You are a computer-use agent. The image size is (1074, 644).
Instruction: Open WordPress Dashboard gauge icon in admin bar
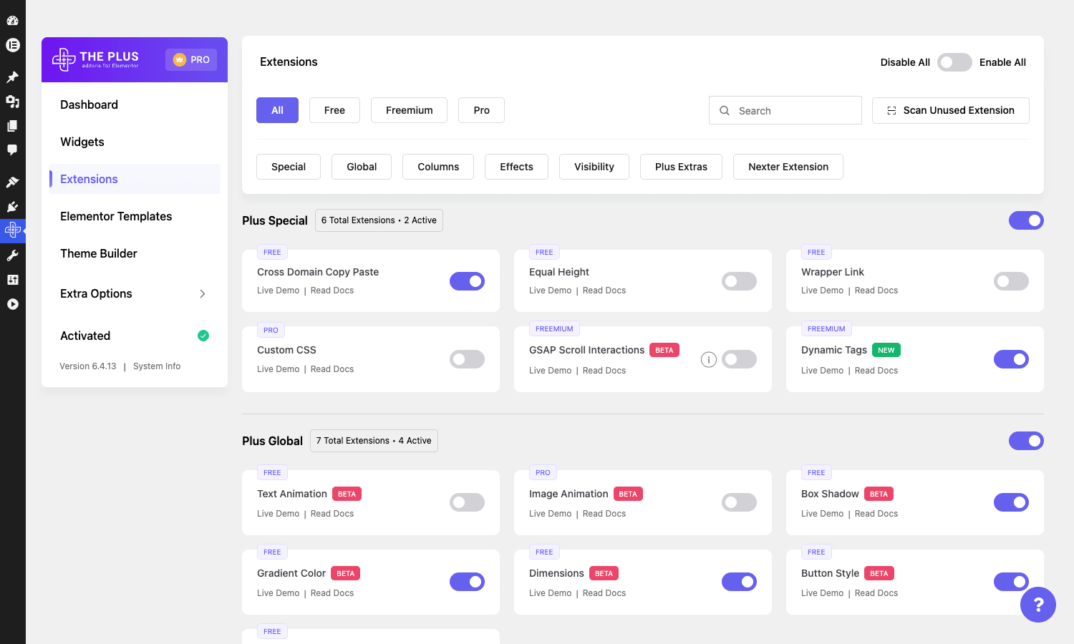coord(12,21)
